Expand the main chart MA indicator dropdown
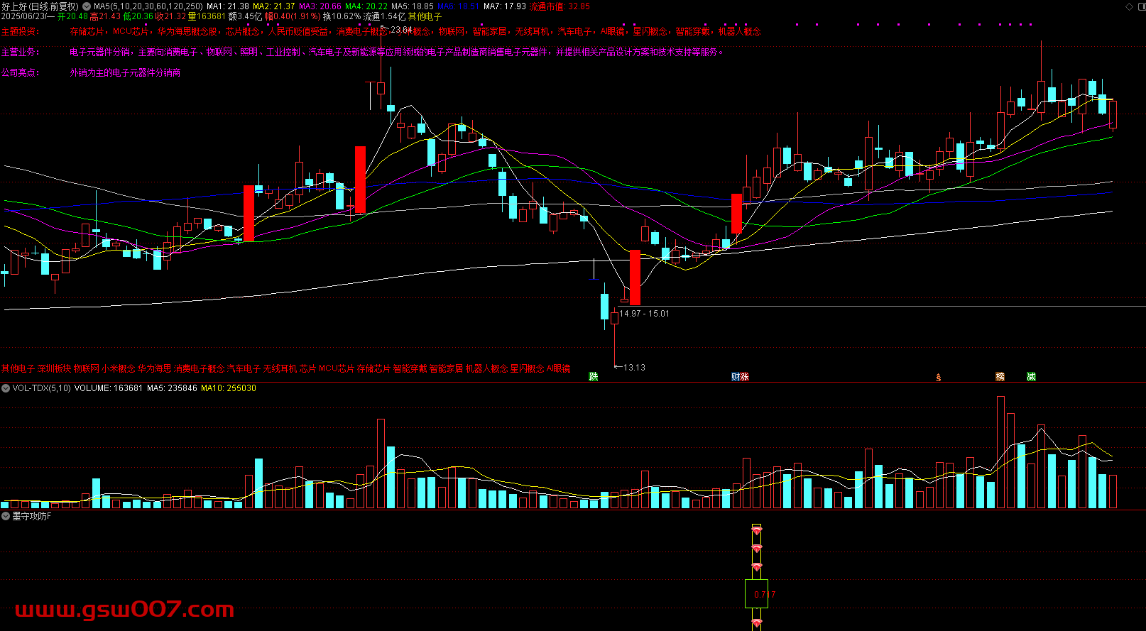Viewport: 1146px width, 631px height. pyautogui.click(x=87, y=6)
